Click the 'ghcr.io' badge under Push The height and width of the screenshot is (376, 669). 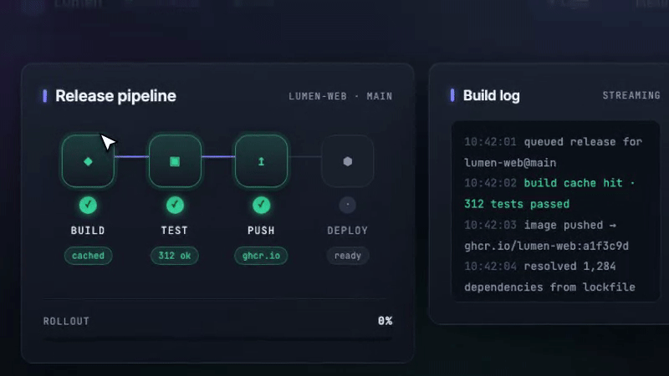point(261,256)
